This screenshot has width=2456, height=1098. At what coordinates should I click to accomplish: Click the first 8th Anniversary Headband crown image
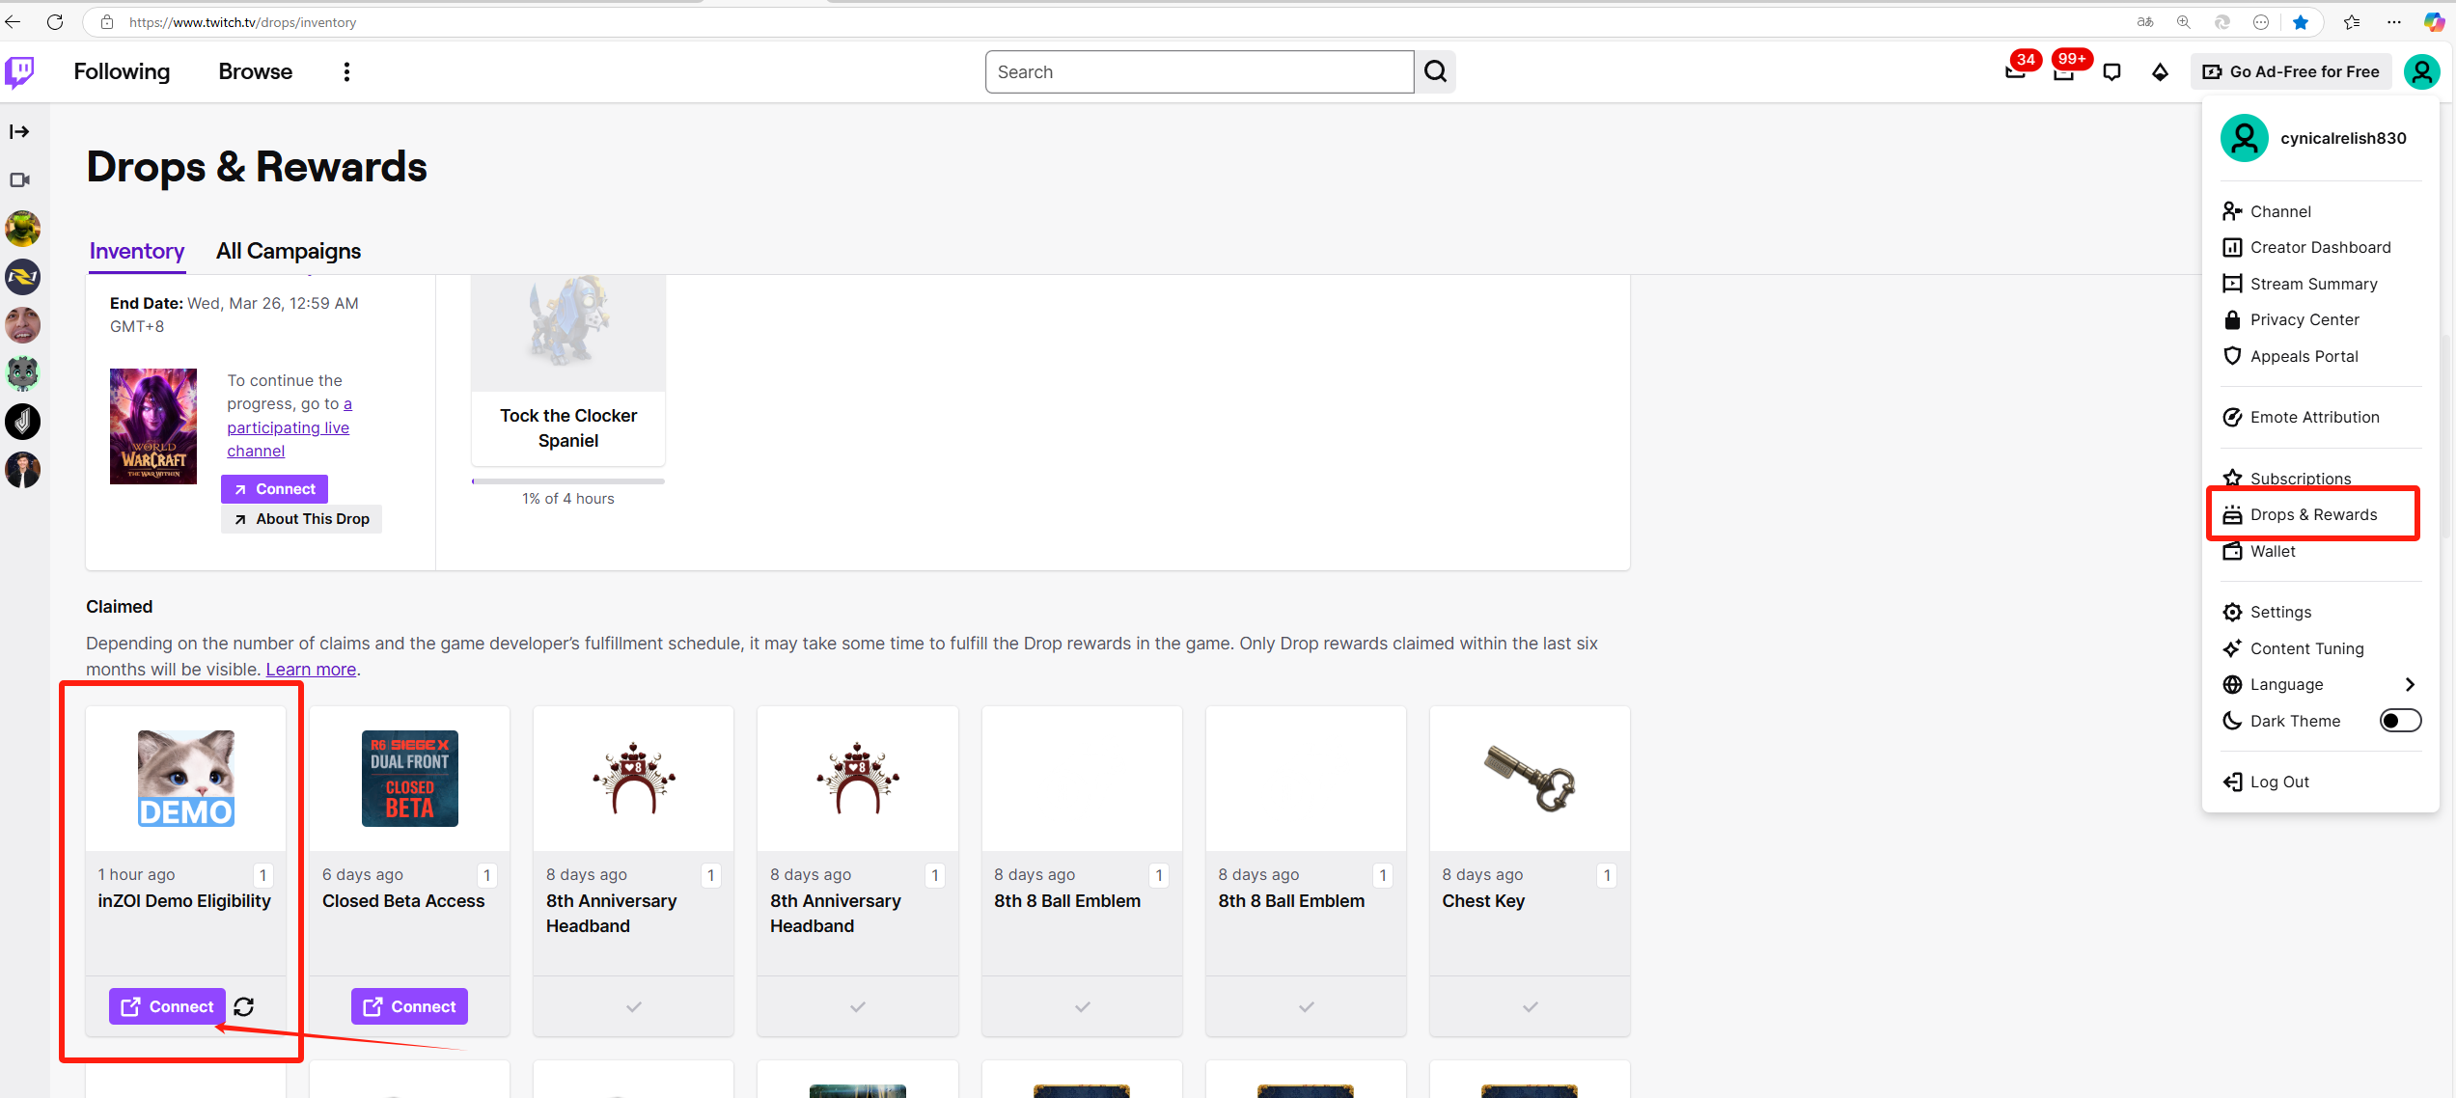(633, 779)
